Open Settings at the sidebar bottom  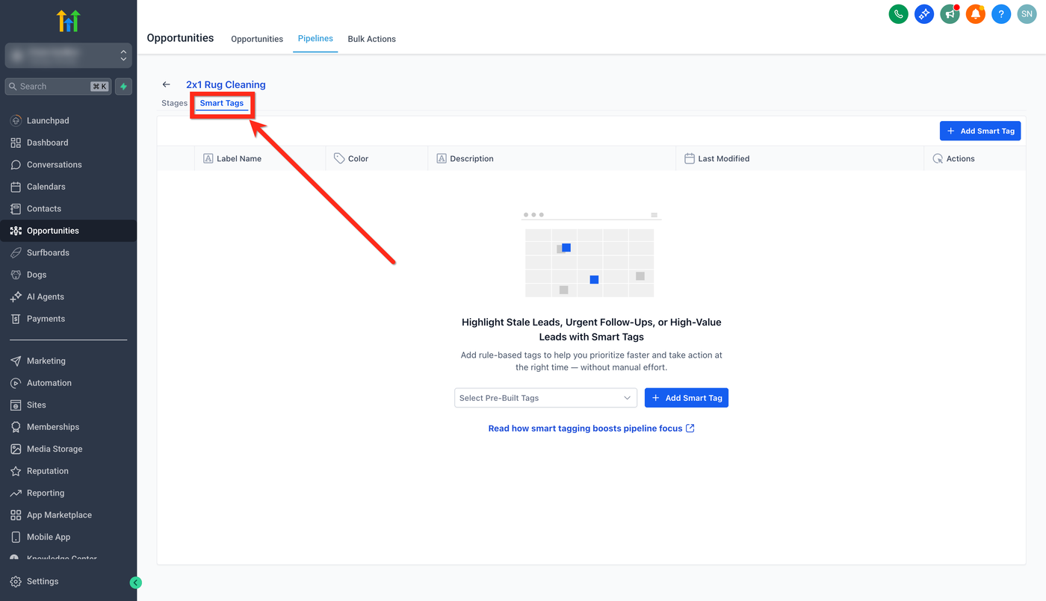click(x=43, y=582)
